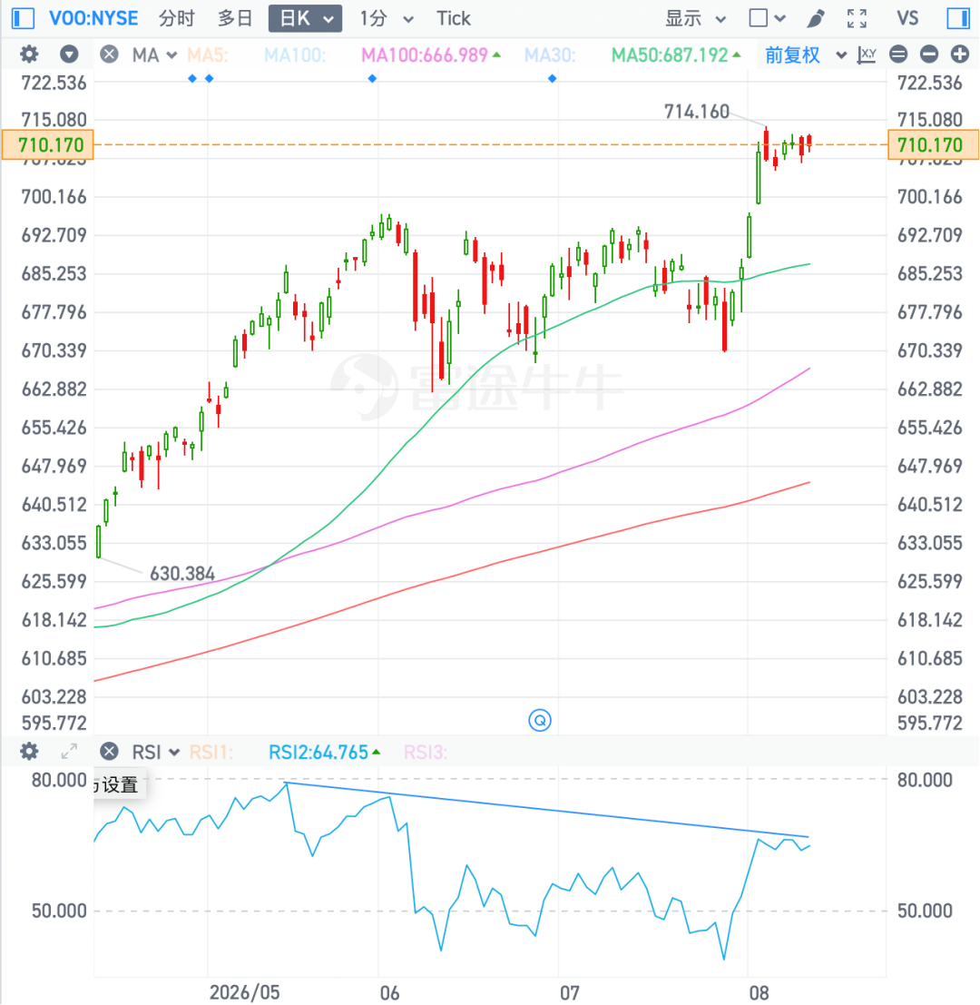Open the VS comparison button
Screen dimensions: 980x1005
coord(907,18)
